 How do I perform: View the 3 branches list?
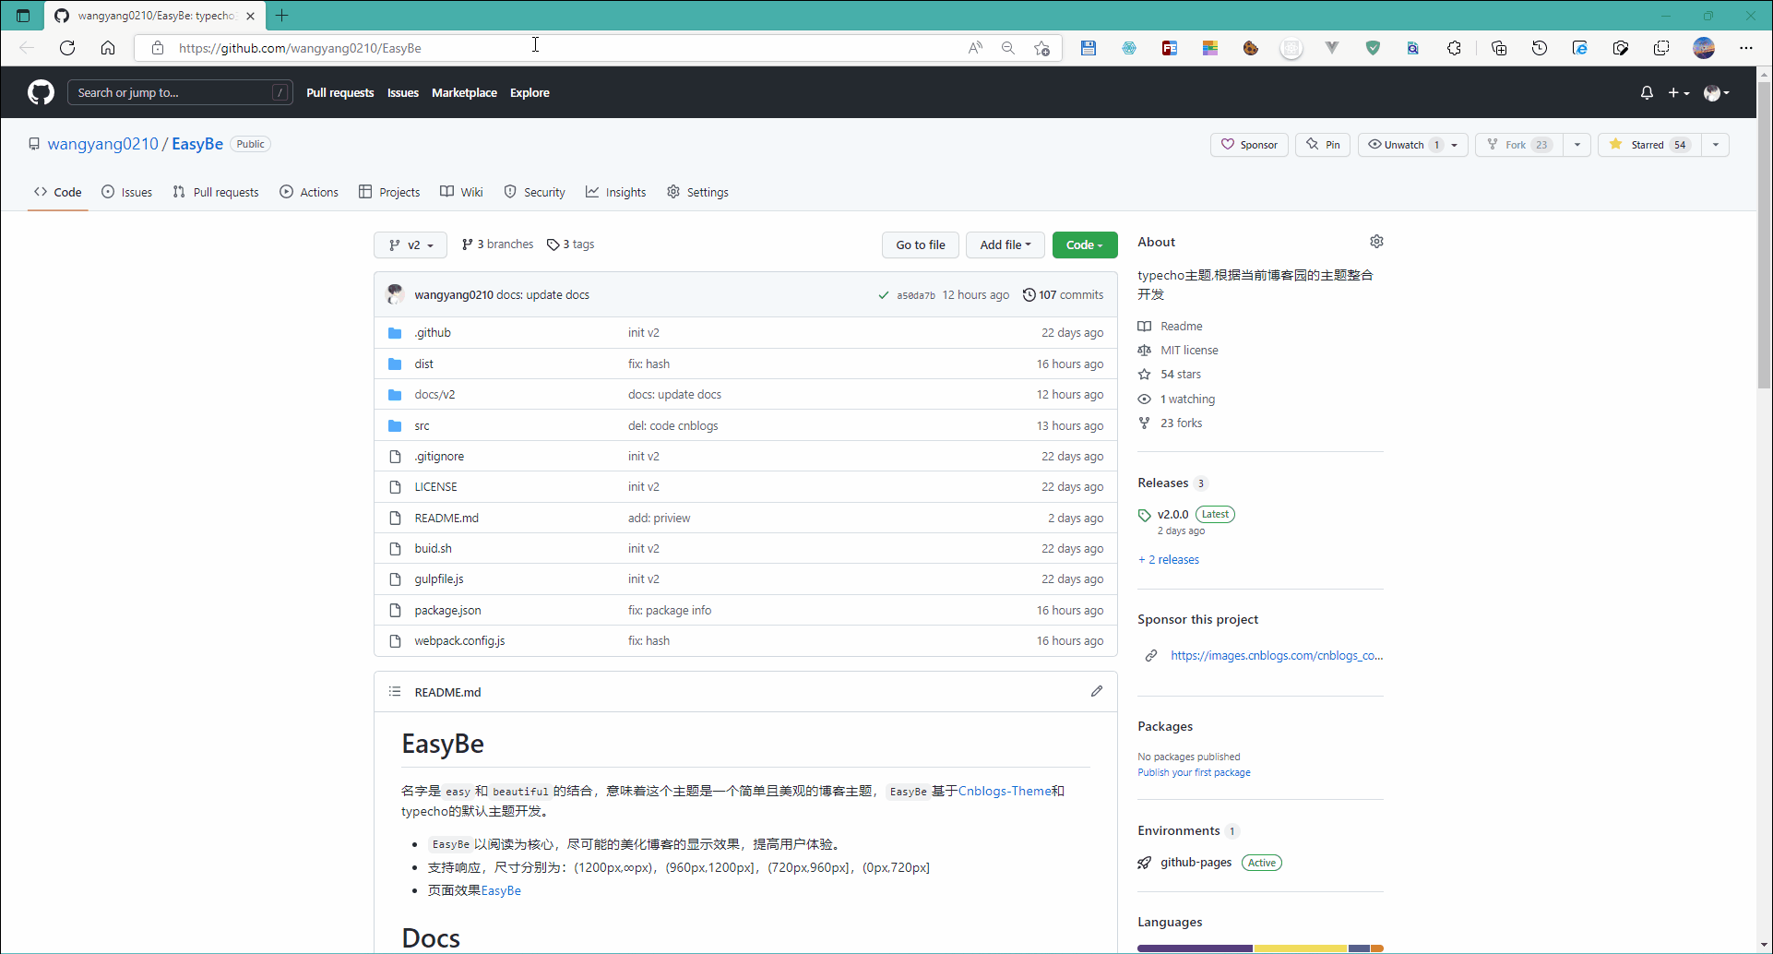[x=498, y=244]
